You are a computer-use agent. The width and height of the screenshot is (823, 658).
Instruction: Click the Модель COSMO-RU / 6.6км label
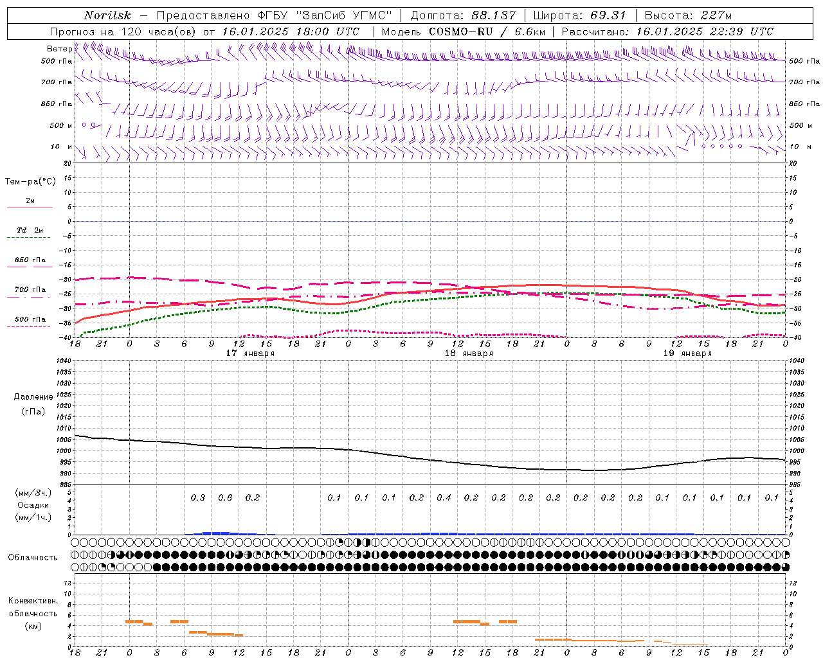464,31
